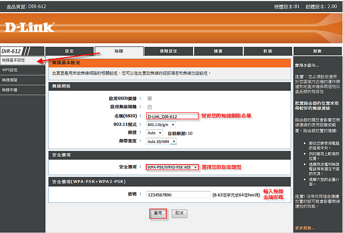Click the 套用 apply button

[x=158, y=213]
